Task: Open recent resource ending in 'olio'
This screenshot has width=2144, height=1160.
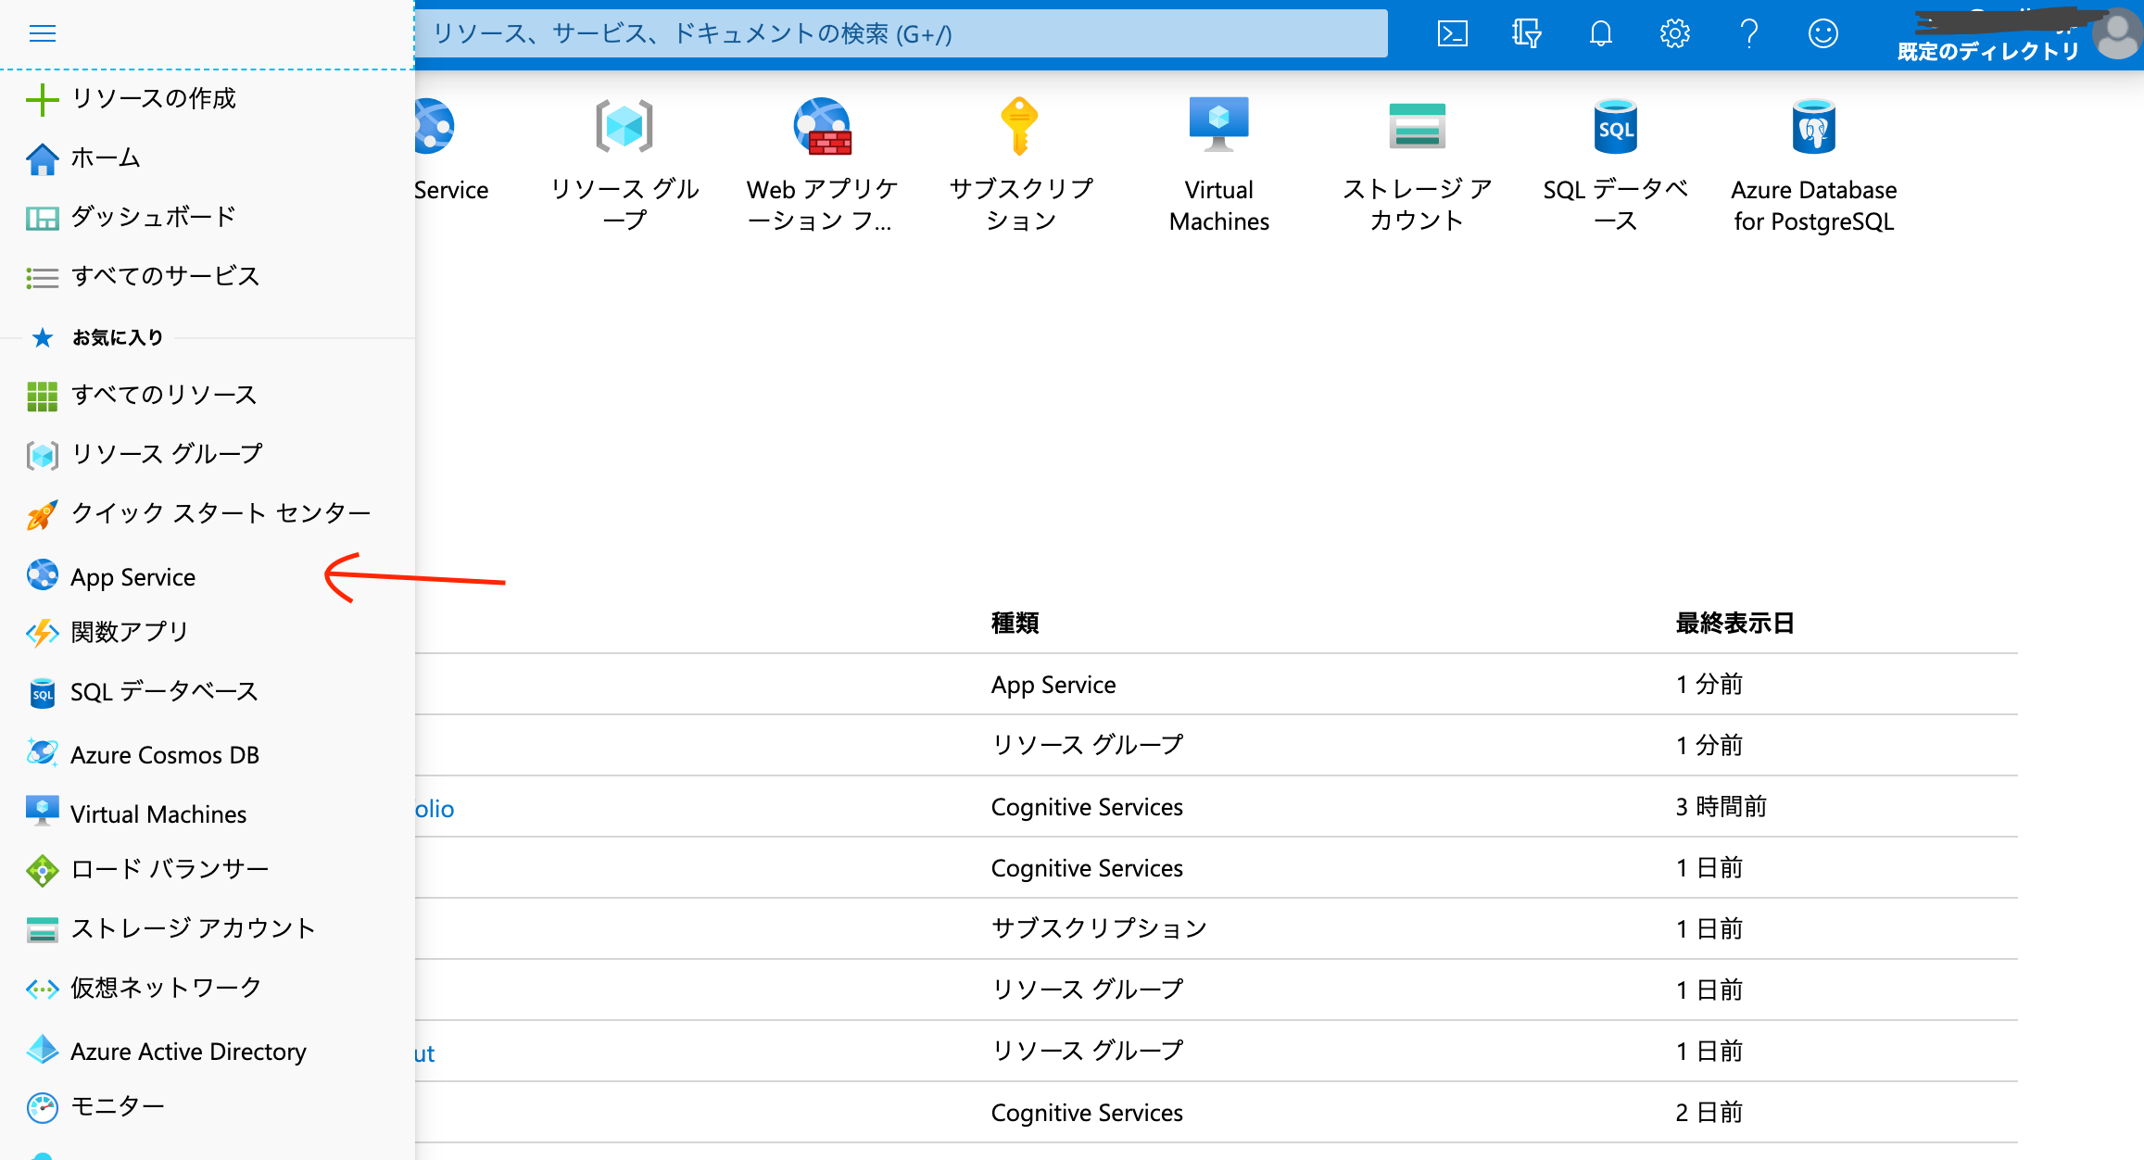Action: (435, 809)
